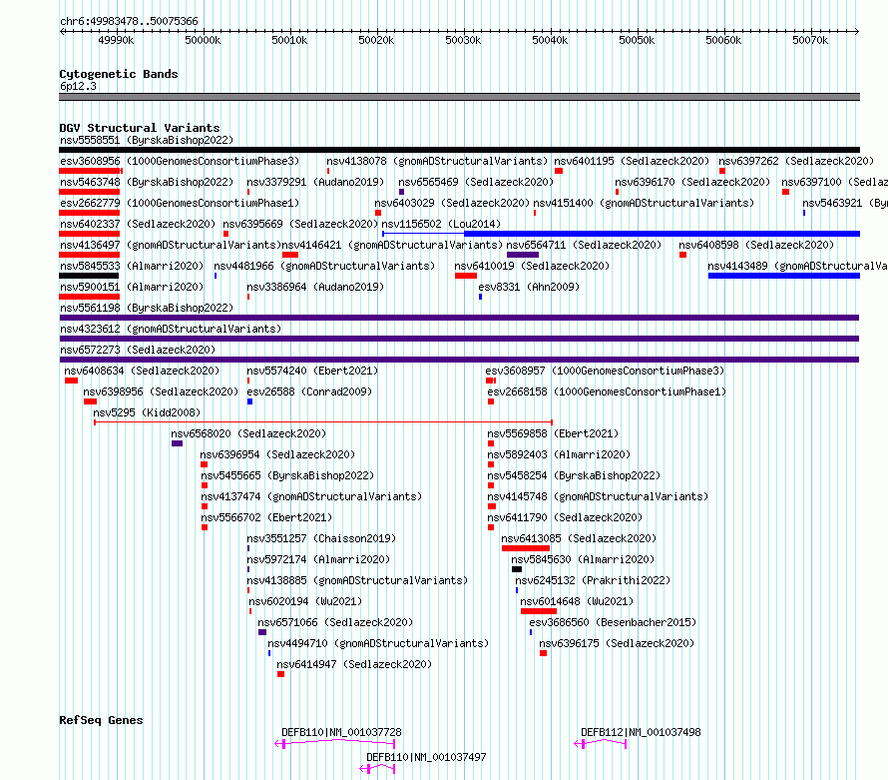The image size is (888, 780).
Task: Select esv2668158 (1000GenomesConsortiumPhase1) label
Action: pos(607,391)
